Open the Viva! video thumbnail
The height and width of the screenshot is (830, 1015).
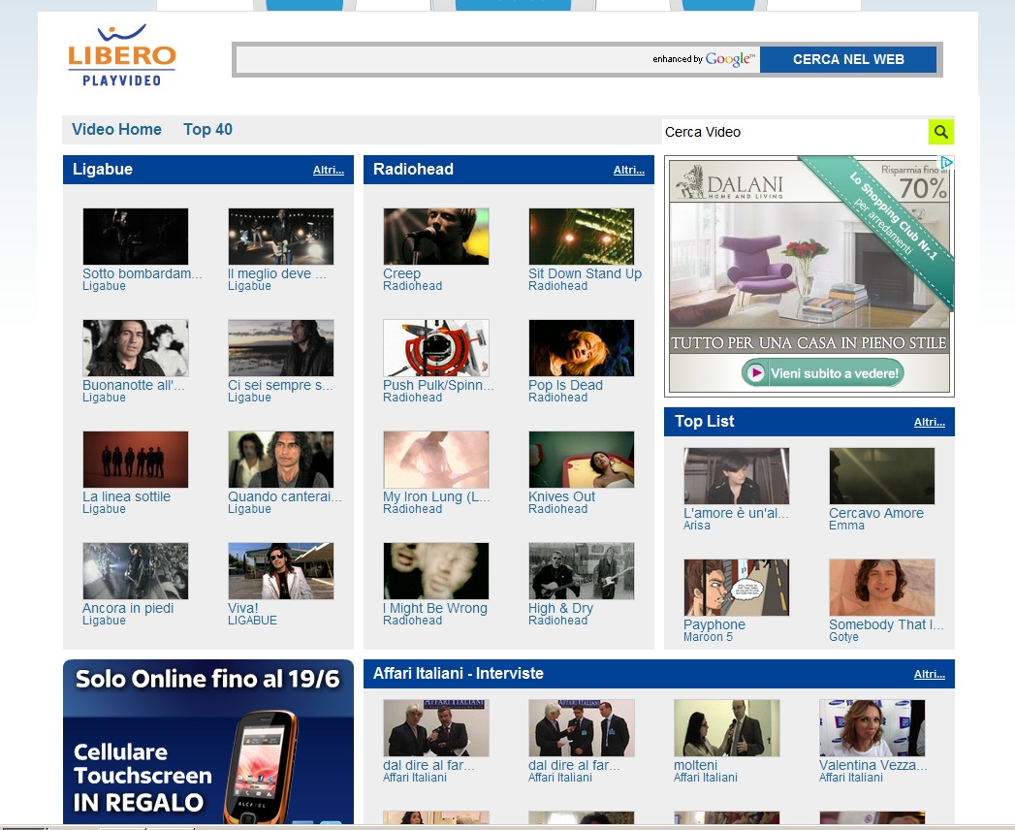[281, 571]
